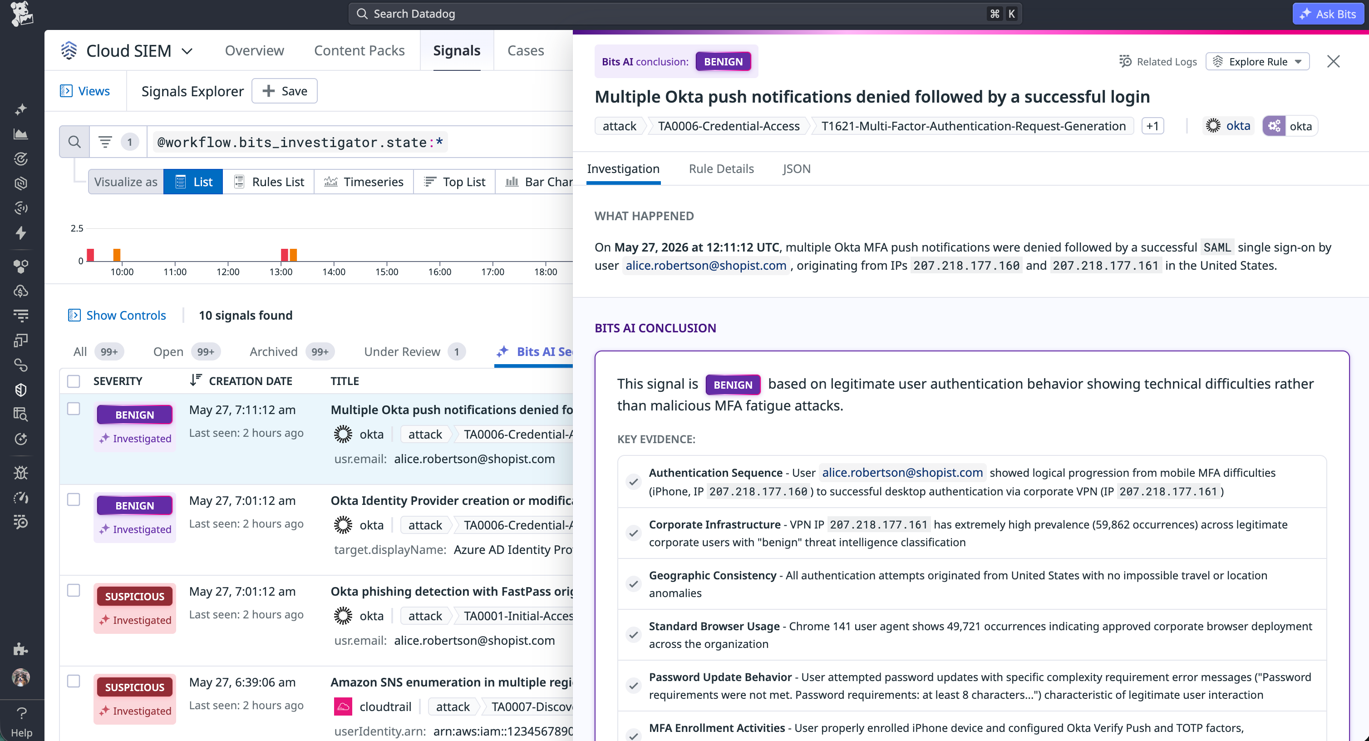
Task: Click the creation date sort arrow icon
Action: pyautogui.click(x=196, y=380)
